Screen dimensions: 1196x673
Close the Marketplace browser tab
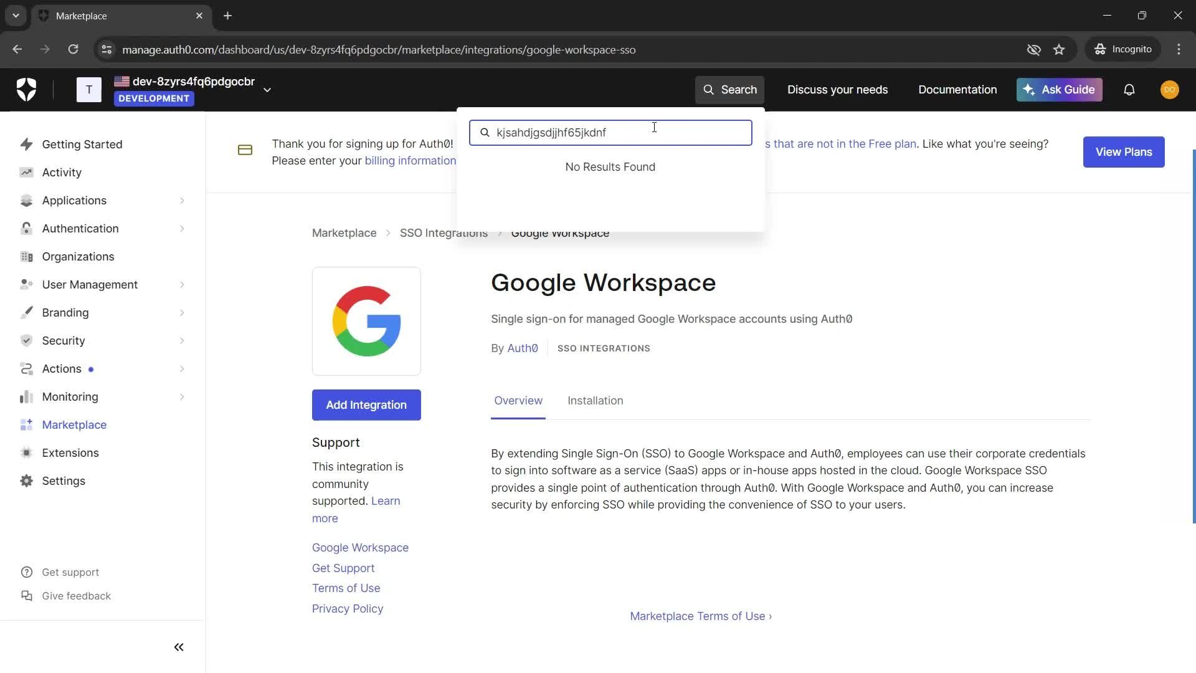click(x=199, y=16)
